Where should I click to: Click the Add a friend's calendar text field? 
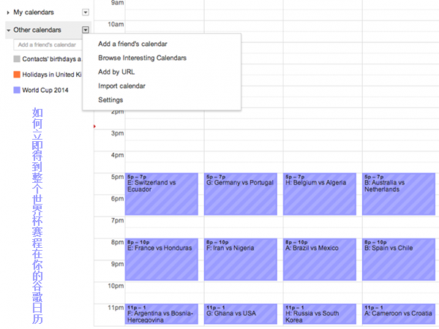tap(47, 45)
